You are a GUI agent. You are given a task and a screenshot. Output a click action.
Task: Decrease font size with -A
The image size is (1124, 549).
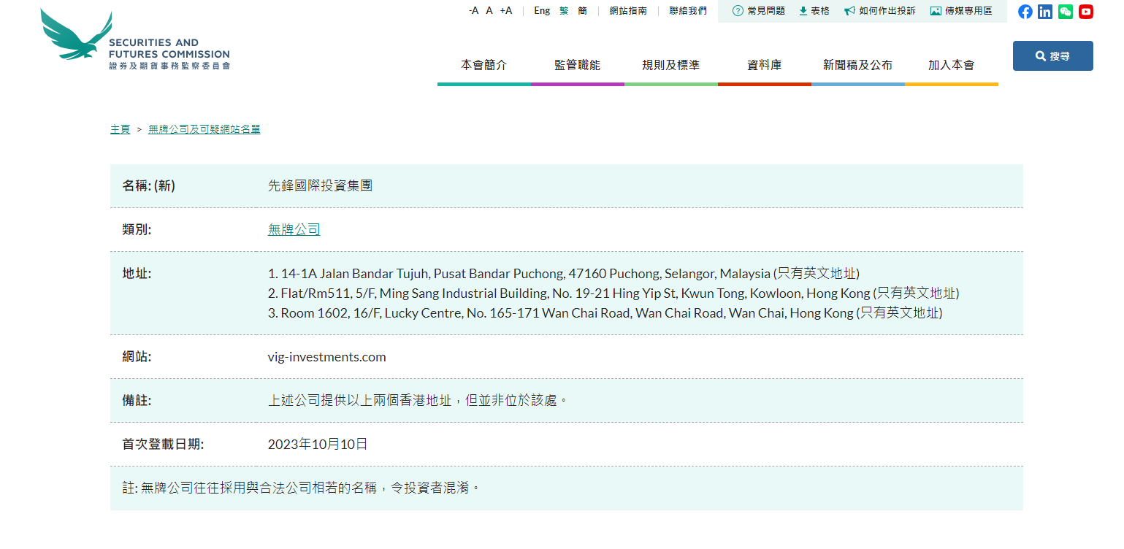(x=473, y=11)
